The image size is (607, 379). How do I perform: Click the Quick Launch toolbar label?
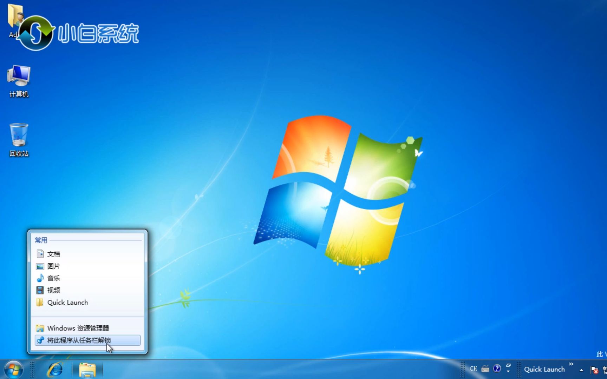coord(544,369)
